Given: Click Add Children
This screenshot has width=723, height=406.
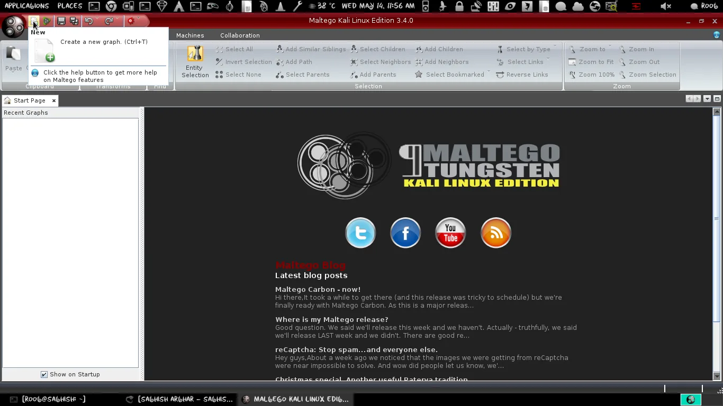Looking at the screenshot, I should [439, 49].
